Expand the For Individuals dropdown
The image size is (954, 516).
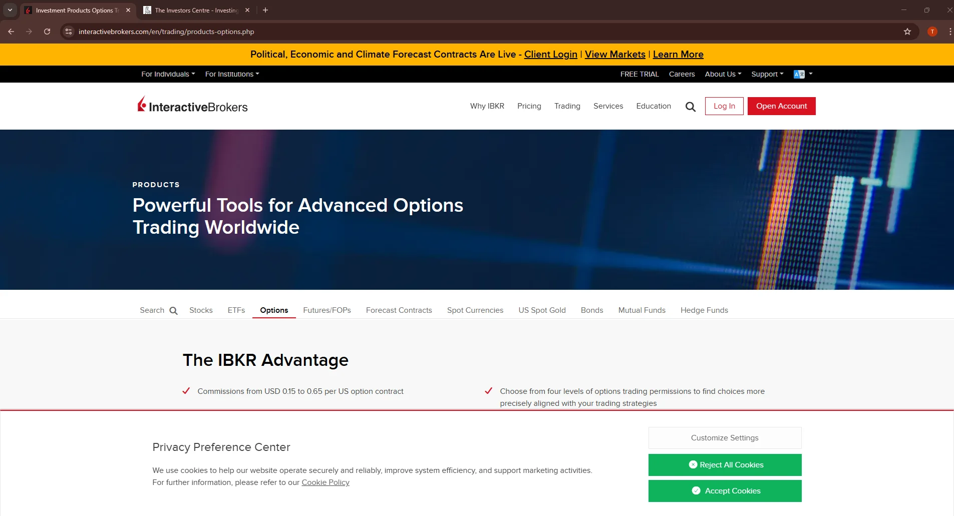168,74
